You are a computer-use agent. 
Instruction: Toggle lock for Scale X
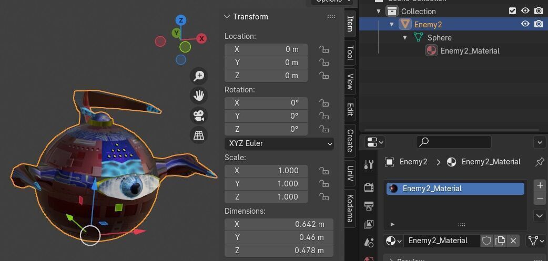coord(324,171)
